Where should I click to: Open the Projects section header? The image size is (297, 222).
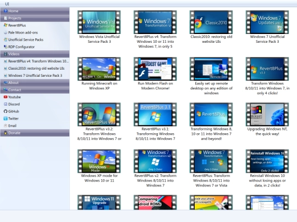35,18
